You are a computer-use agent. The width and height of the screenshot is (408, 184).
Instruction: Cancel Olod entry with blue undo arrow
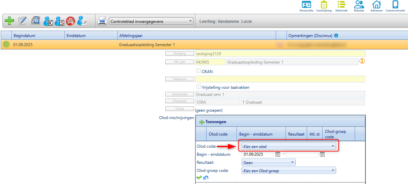point(206,178)
